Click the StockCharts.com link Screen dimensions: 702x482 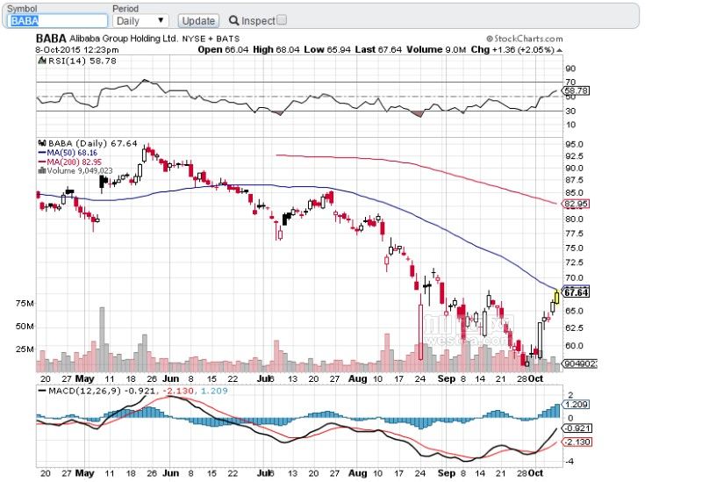(x=524, y=39)
